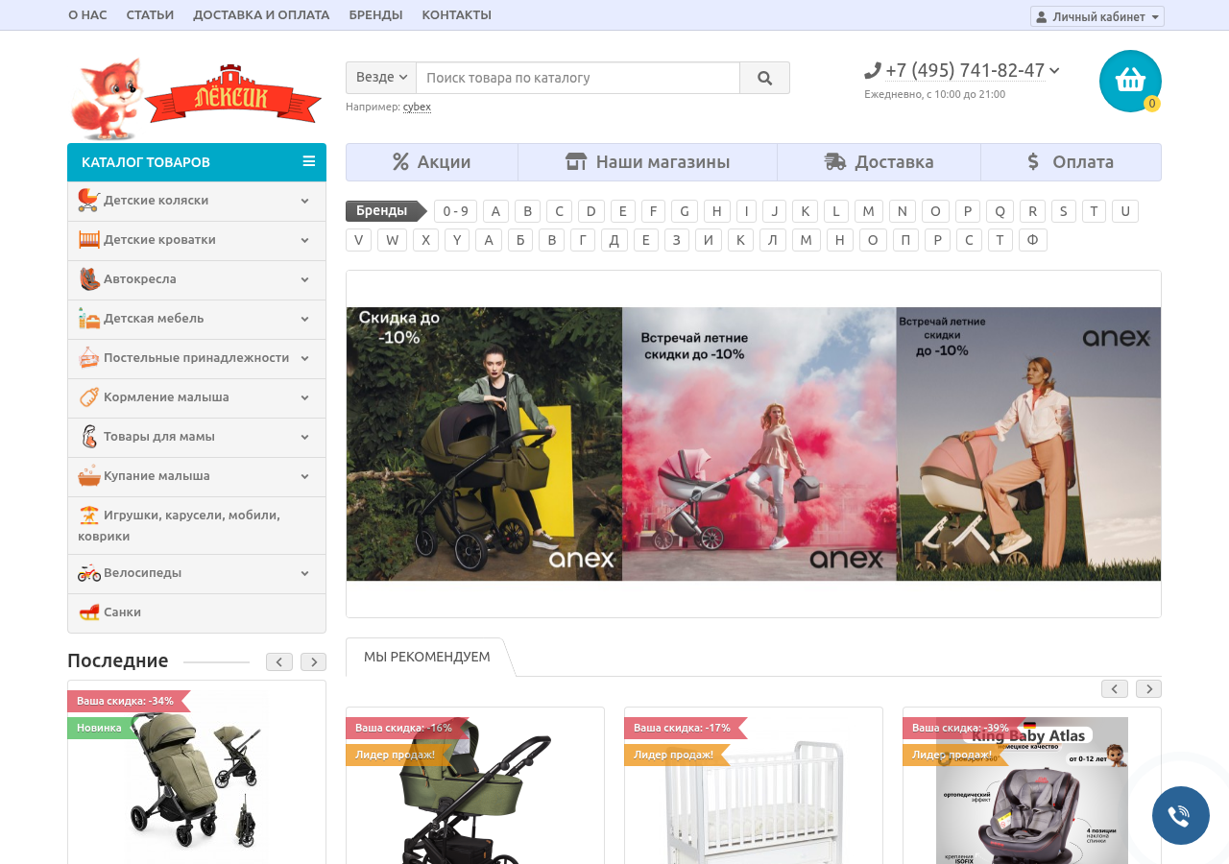Go to next item in Последние carousel
Screen dimensions: 1229x864
click(314, 661)
